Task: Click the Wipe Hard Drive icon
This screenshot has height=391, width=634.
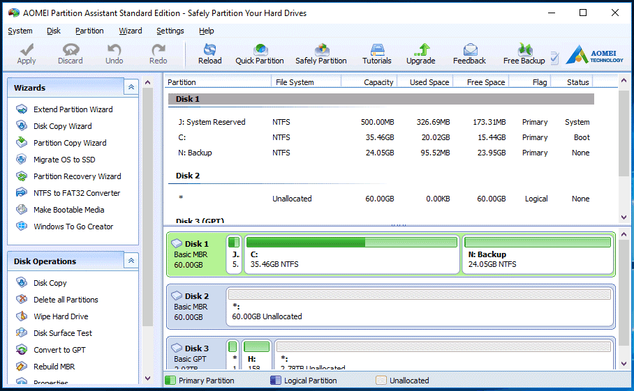Action: coord(22,316)
